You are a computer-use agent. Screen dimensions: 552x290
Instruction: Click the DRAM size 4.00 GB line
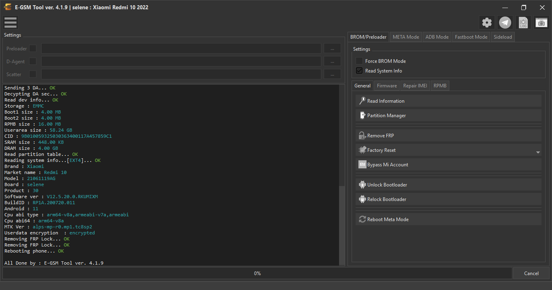[x=31, y=148]
